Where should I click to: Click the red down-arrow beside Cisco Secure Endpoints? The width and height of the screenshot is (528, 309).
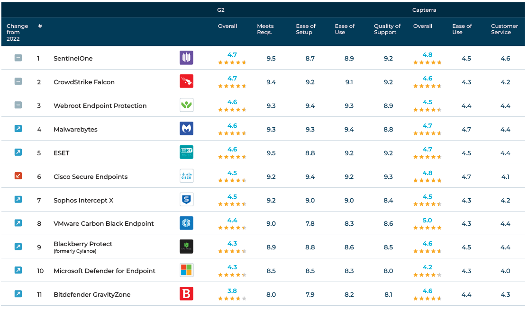18,176
